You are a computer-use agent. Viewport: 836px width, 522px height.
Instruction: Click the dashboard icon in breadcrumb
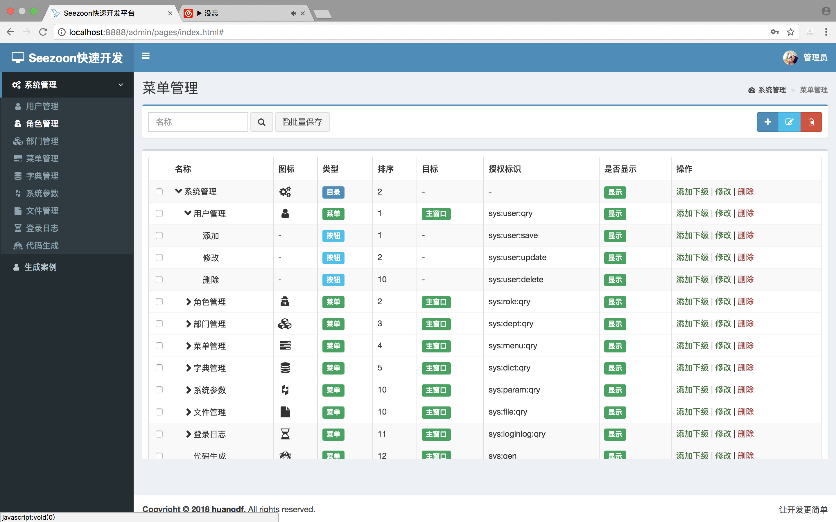pyautogui.click(x=751, y=90)
